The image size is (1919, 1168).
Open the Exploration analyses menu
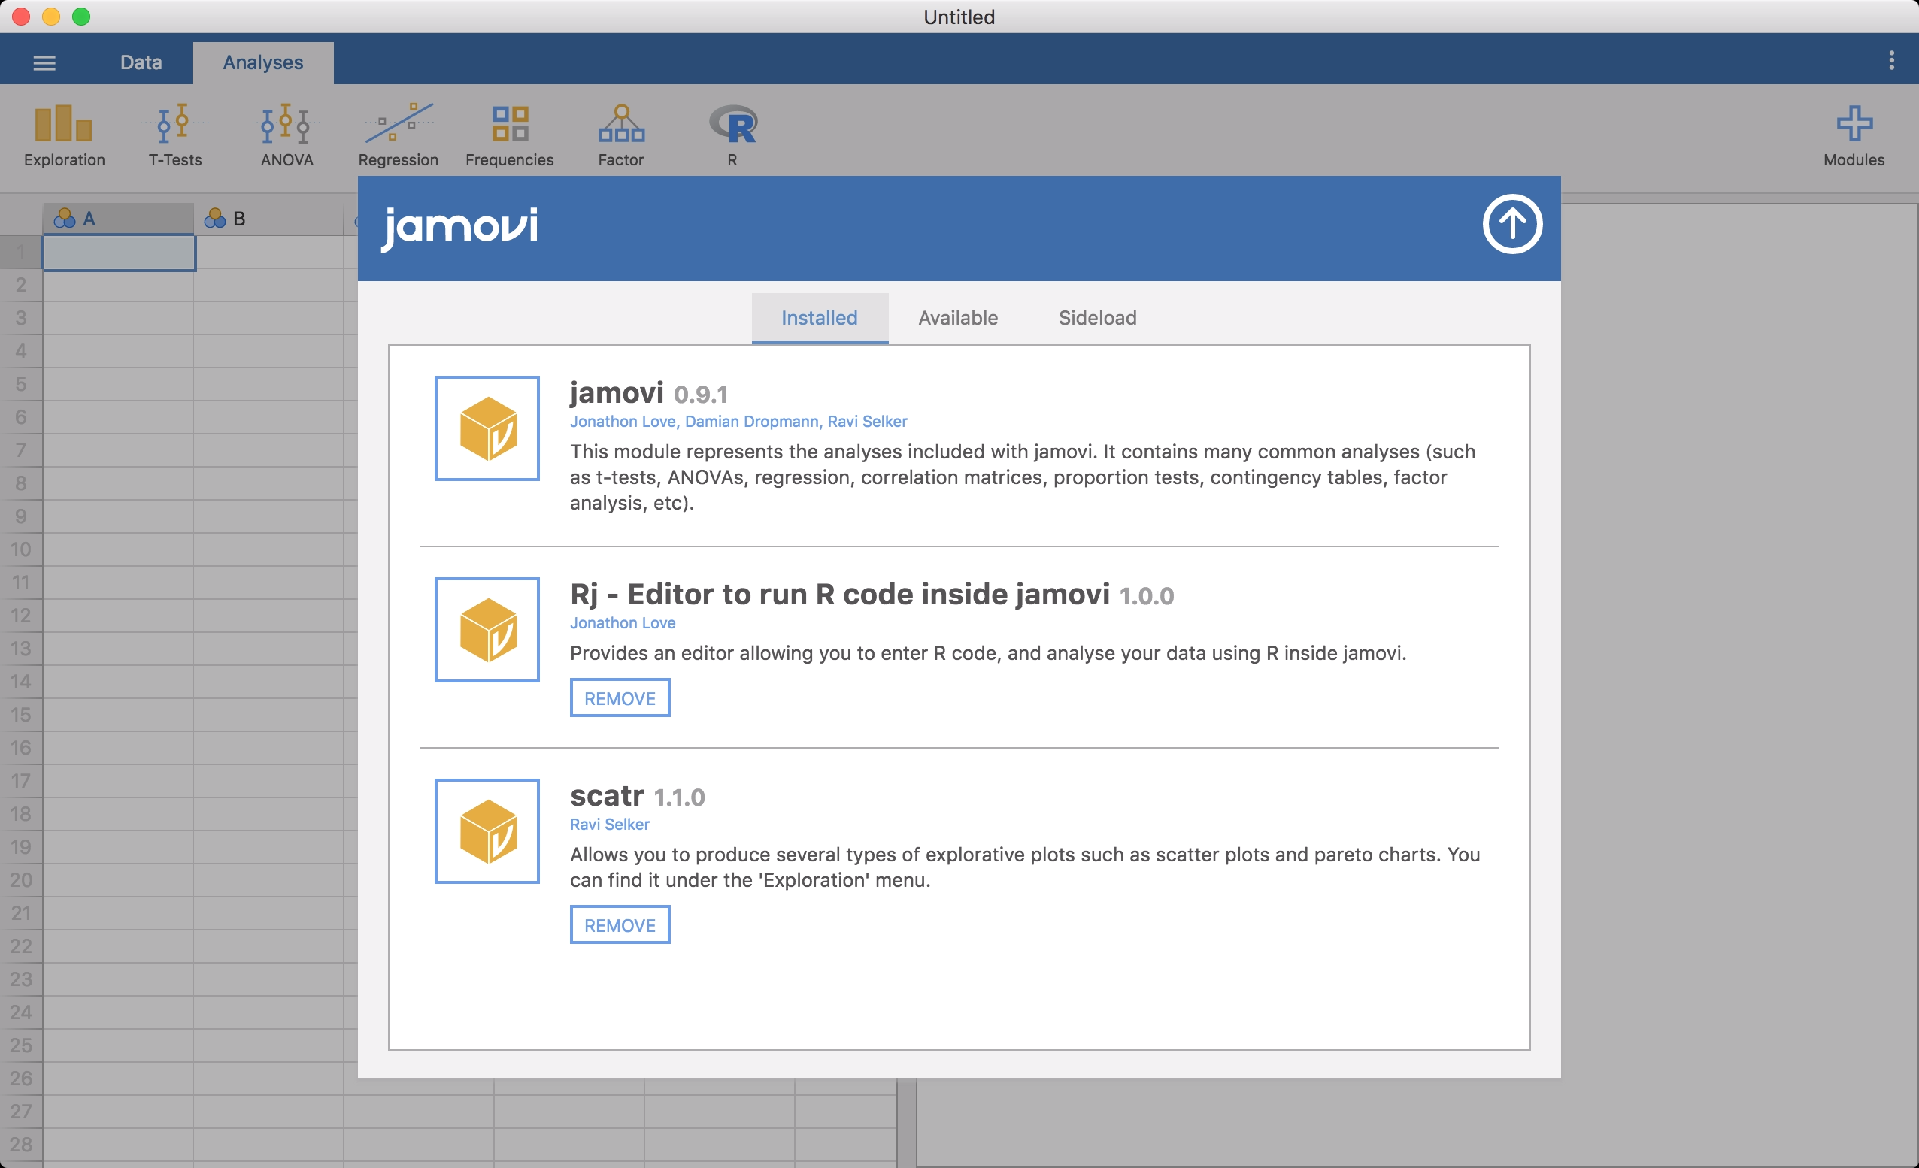click(64, 135)
